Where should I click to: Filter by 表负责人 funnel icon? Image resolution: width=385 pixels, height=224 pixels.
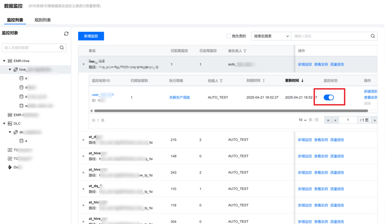coord(245,51)
